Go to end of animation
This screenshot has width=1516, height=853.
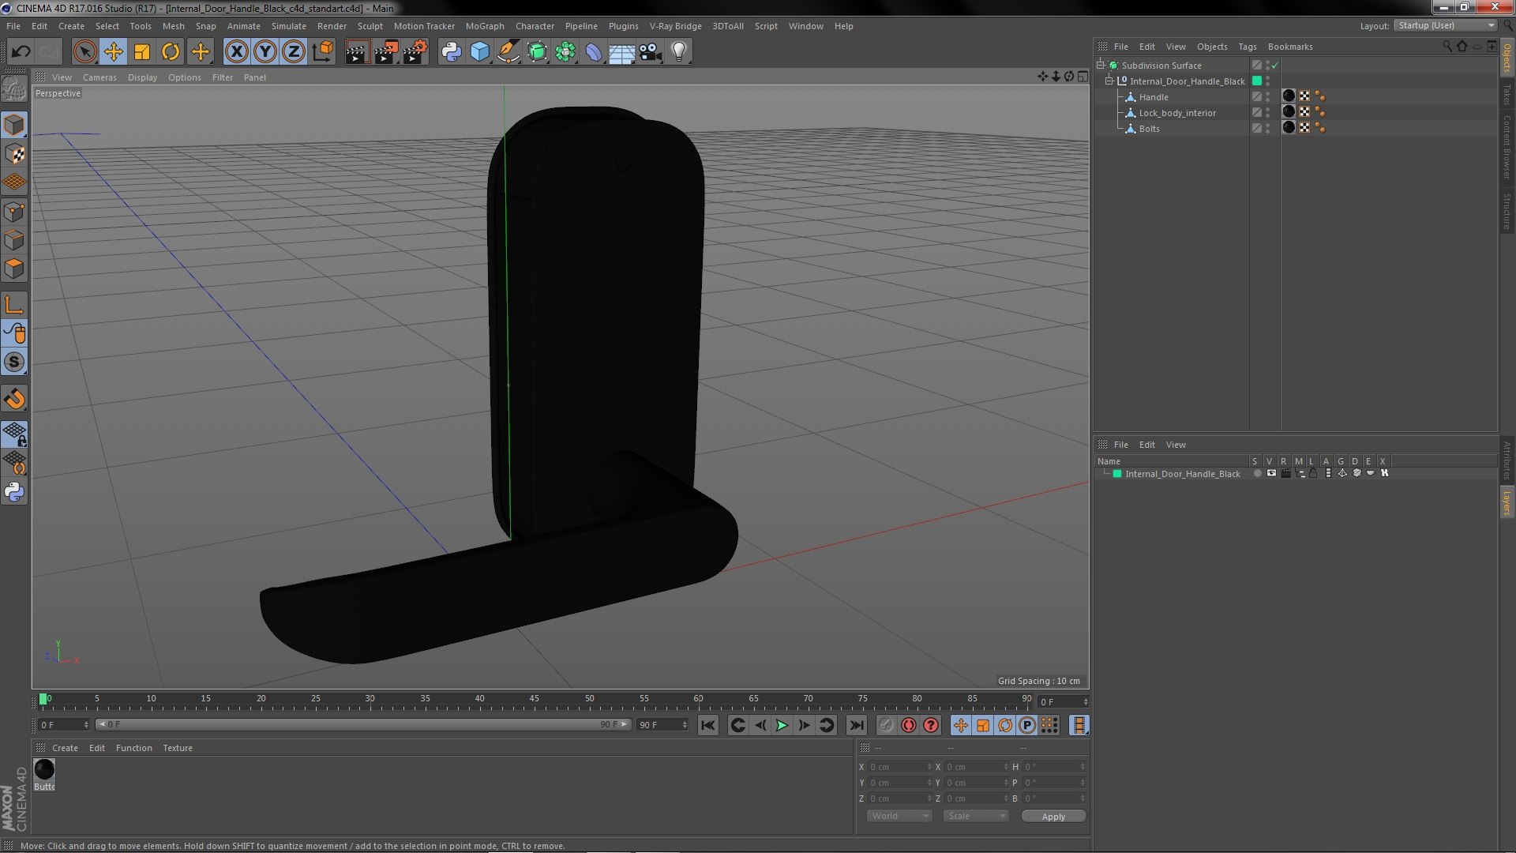coord(856,725)
